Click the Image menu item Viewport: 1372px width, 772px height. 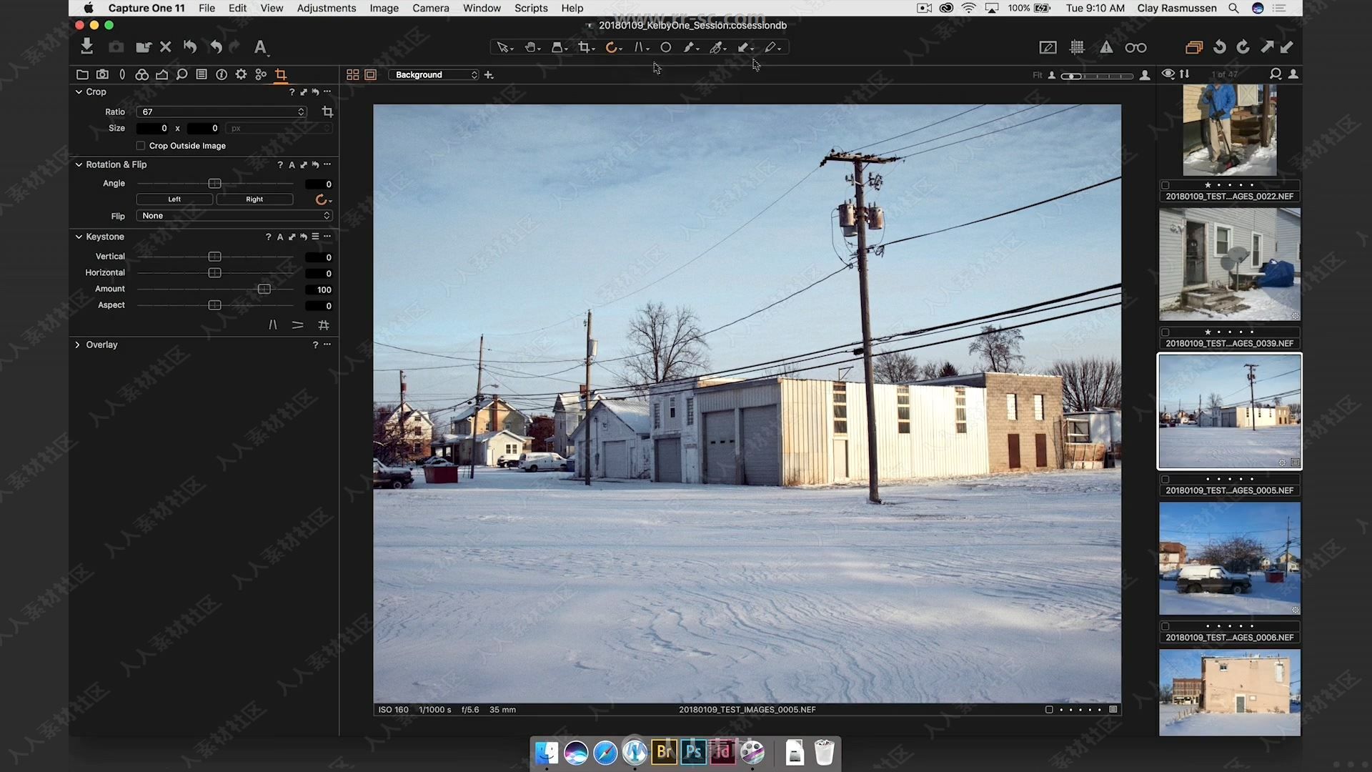(384, 8)
